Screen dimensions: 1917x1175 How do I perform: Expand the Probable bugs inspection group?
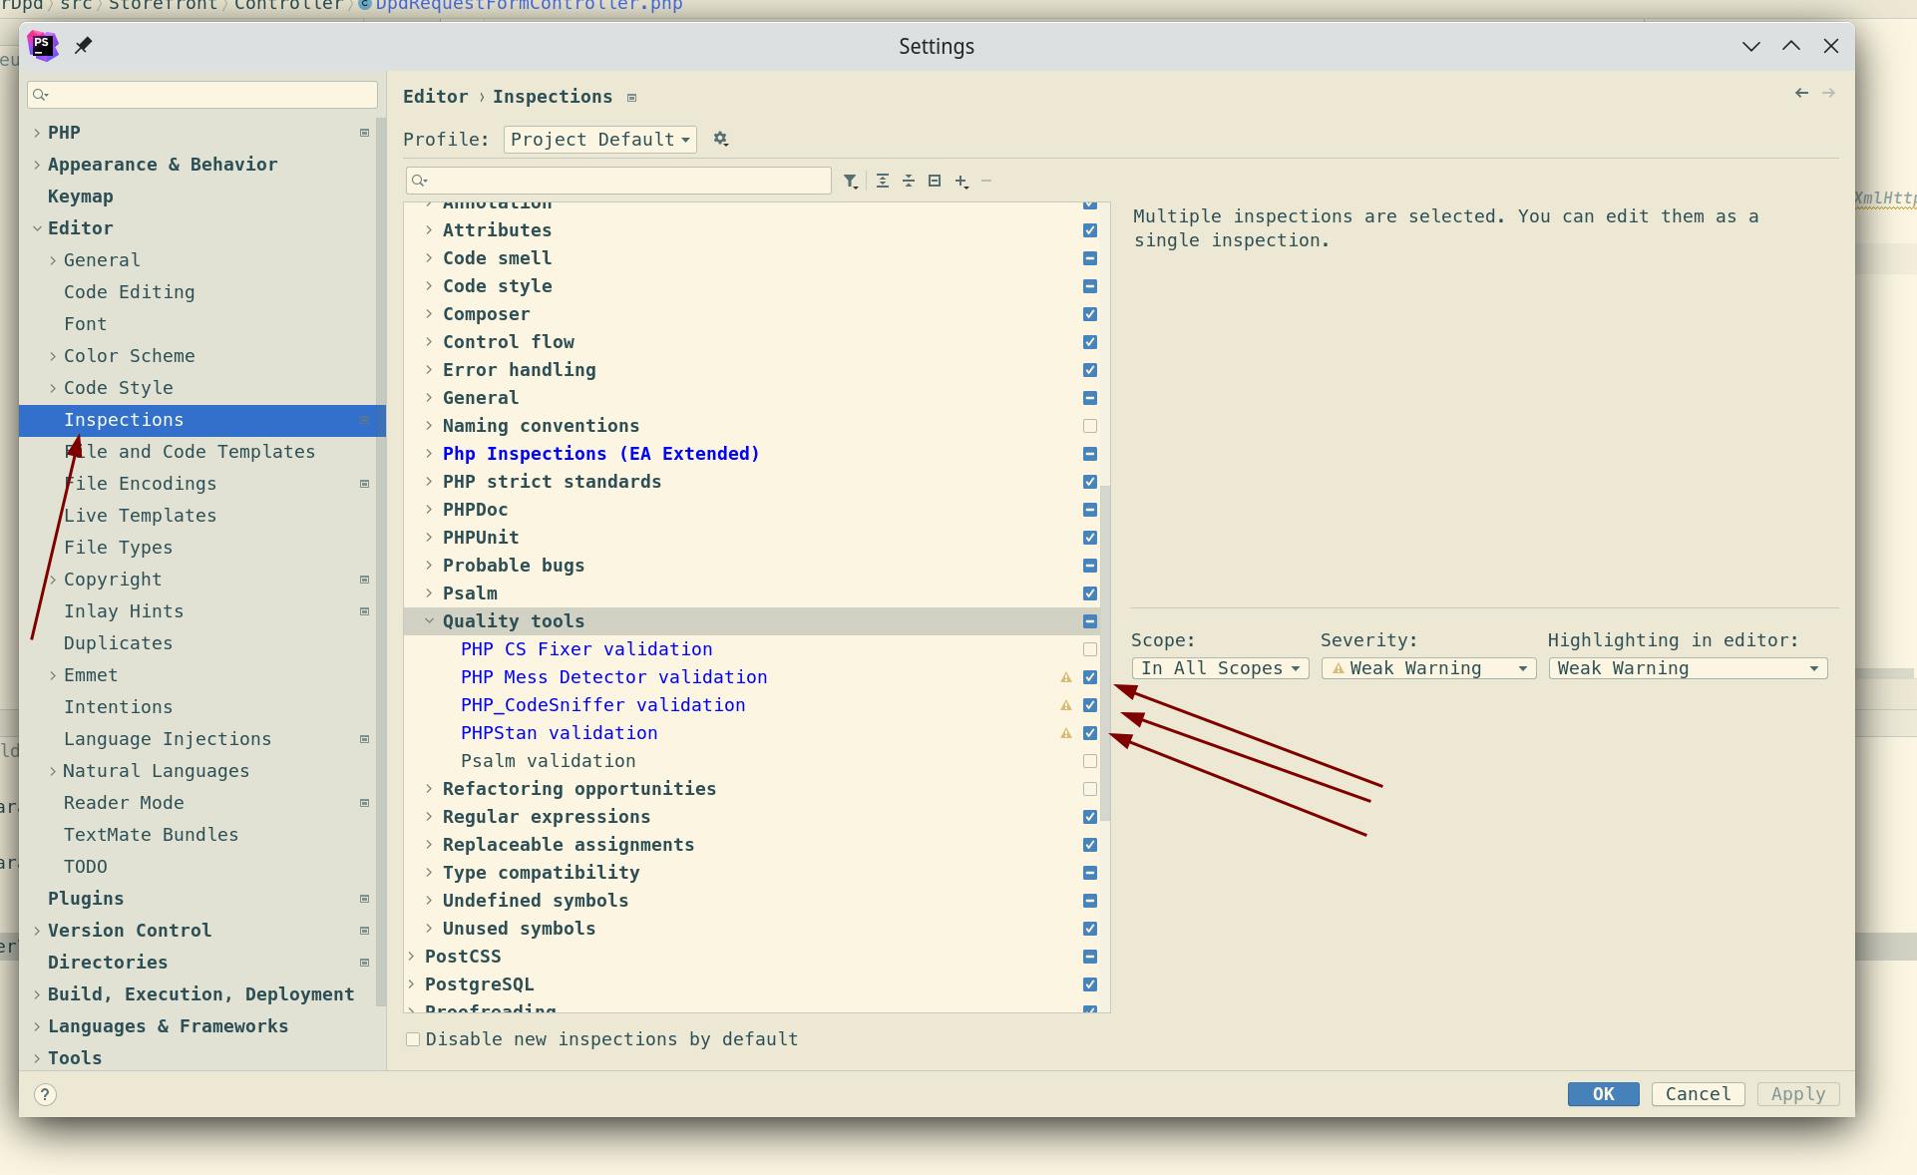tap(430, 565)
